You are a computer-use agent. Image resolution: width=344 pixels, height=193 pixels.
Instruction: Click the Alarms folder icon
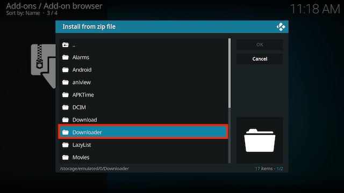66,57
